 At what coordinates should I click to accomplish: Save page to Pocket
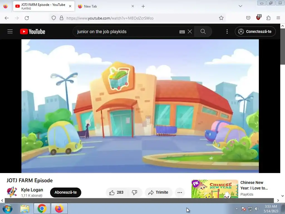pos(248,18)
